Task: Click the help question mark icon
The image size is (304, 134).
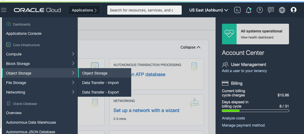Action: point(260,10)
